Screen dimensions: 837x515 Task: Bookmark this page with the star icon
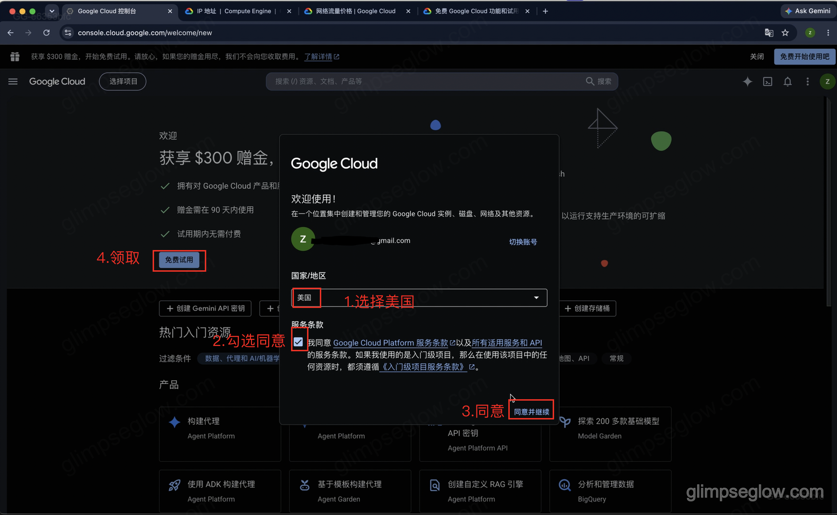[785, 33]
